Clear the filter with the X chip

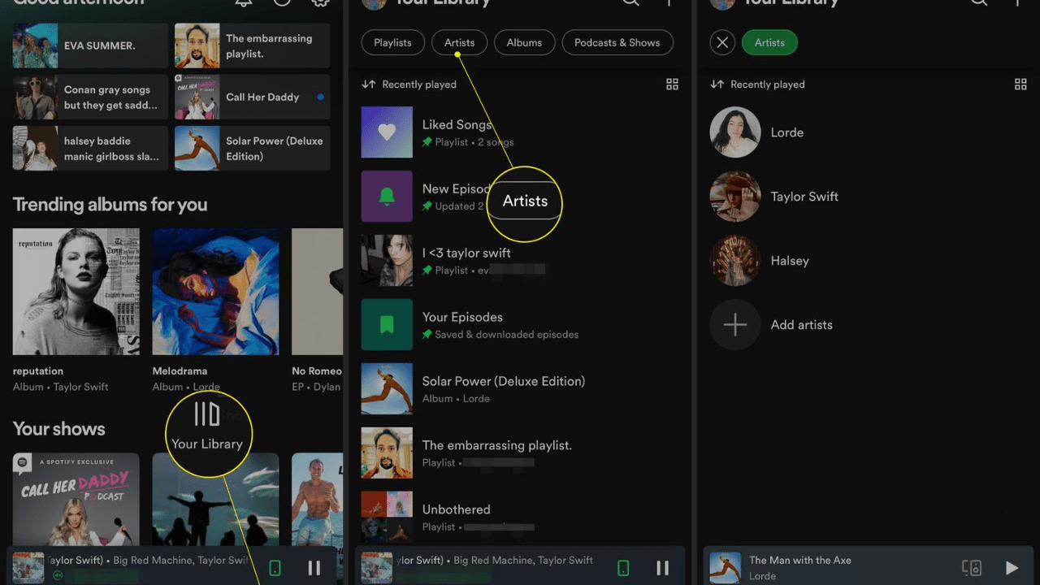[722, 43]
